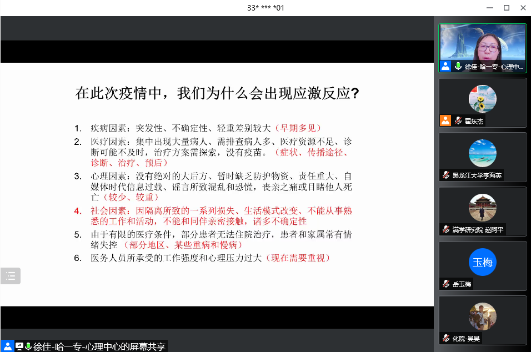The width and height of the screenshot is (531, 352).
Task: Click 徐佳 host person icon on video tile
Action: pyautogui.click(x=445, y=66)
